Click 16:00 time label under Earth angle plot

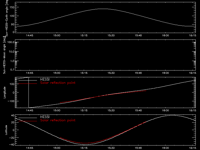click(x=165, y=35)
